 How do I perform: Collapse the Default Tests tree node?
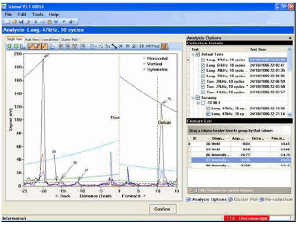(x=193, y=54)
